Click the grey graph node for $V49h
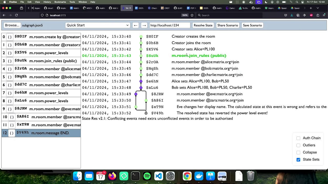This screenshot has width=328, height=184. [x=146, y=113]
